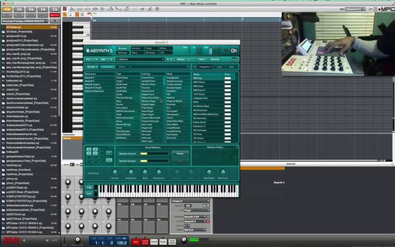Select the orange pencil draw tool
The width and height of the screenshot is (395, 247).
[x=65, y=14]
